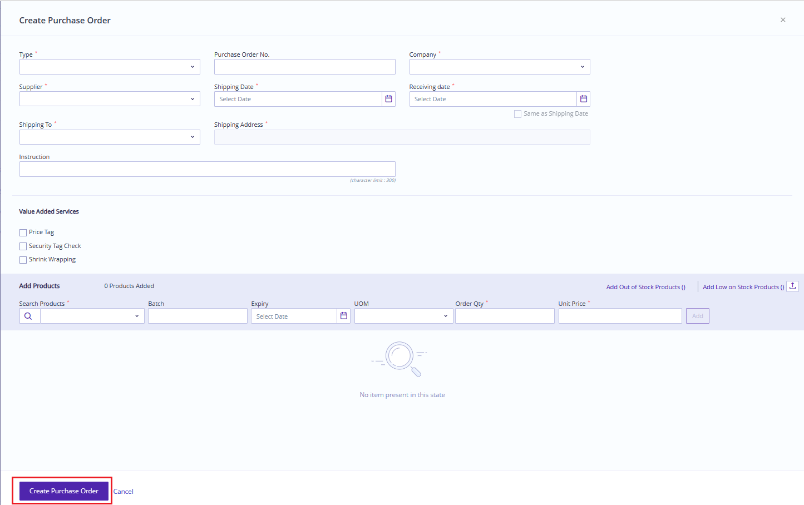Check the Shrink Wrapping option
The width and height of the screenshot is (804, 505).
click(23, 259)
